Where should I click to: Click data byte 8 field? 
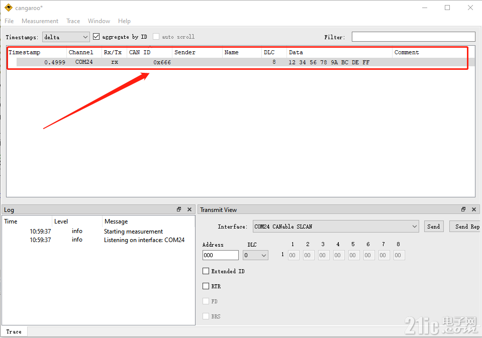pos(399,255)
